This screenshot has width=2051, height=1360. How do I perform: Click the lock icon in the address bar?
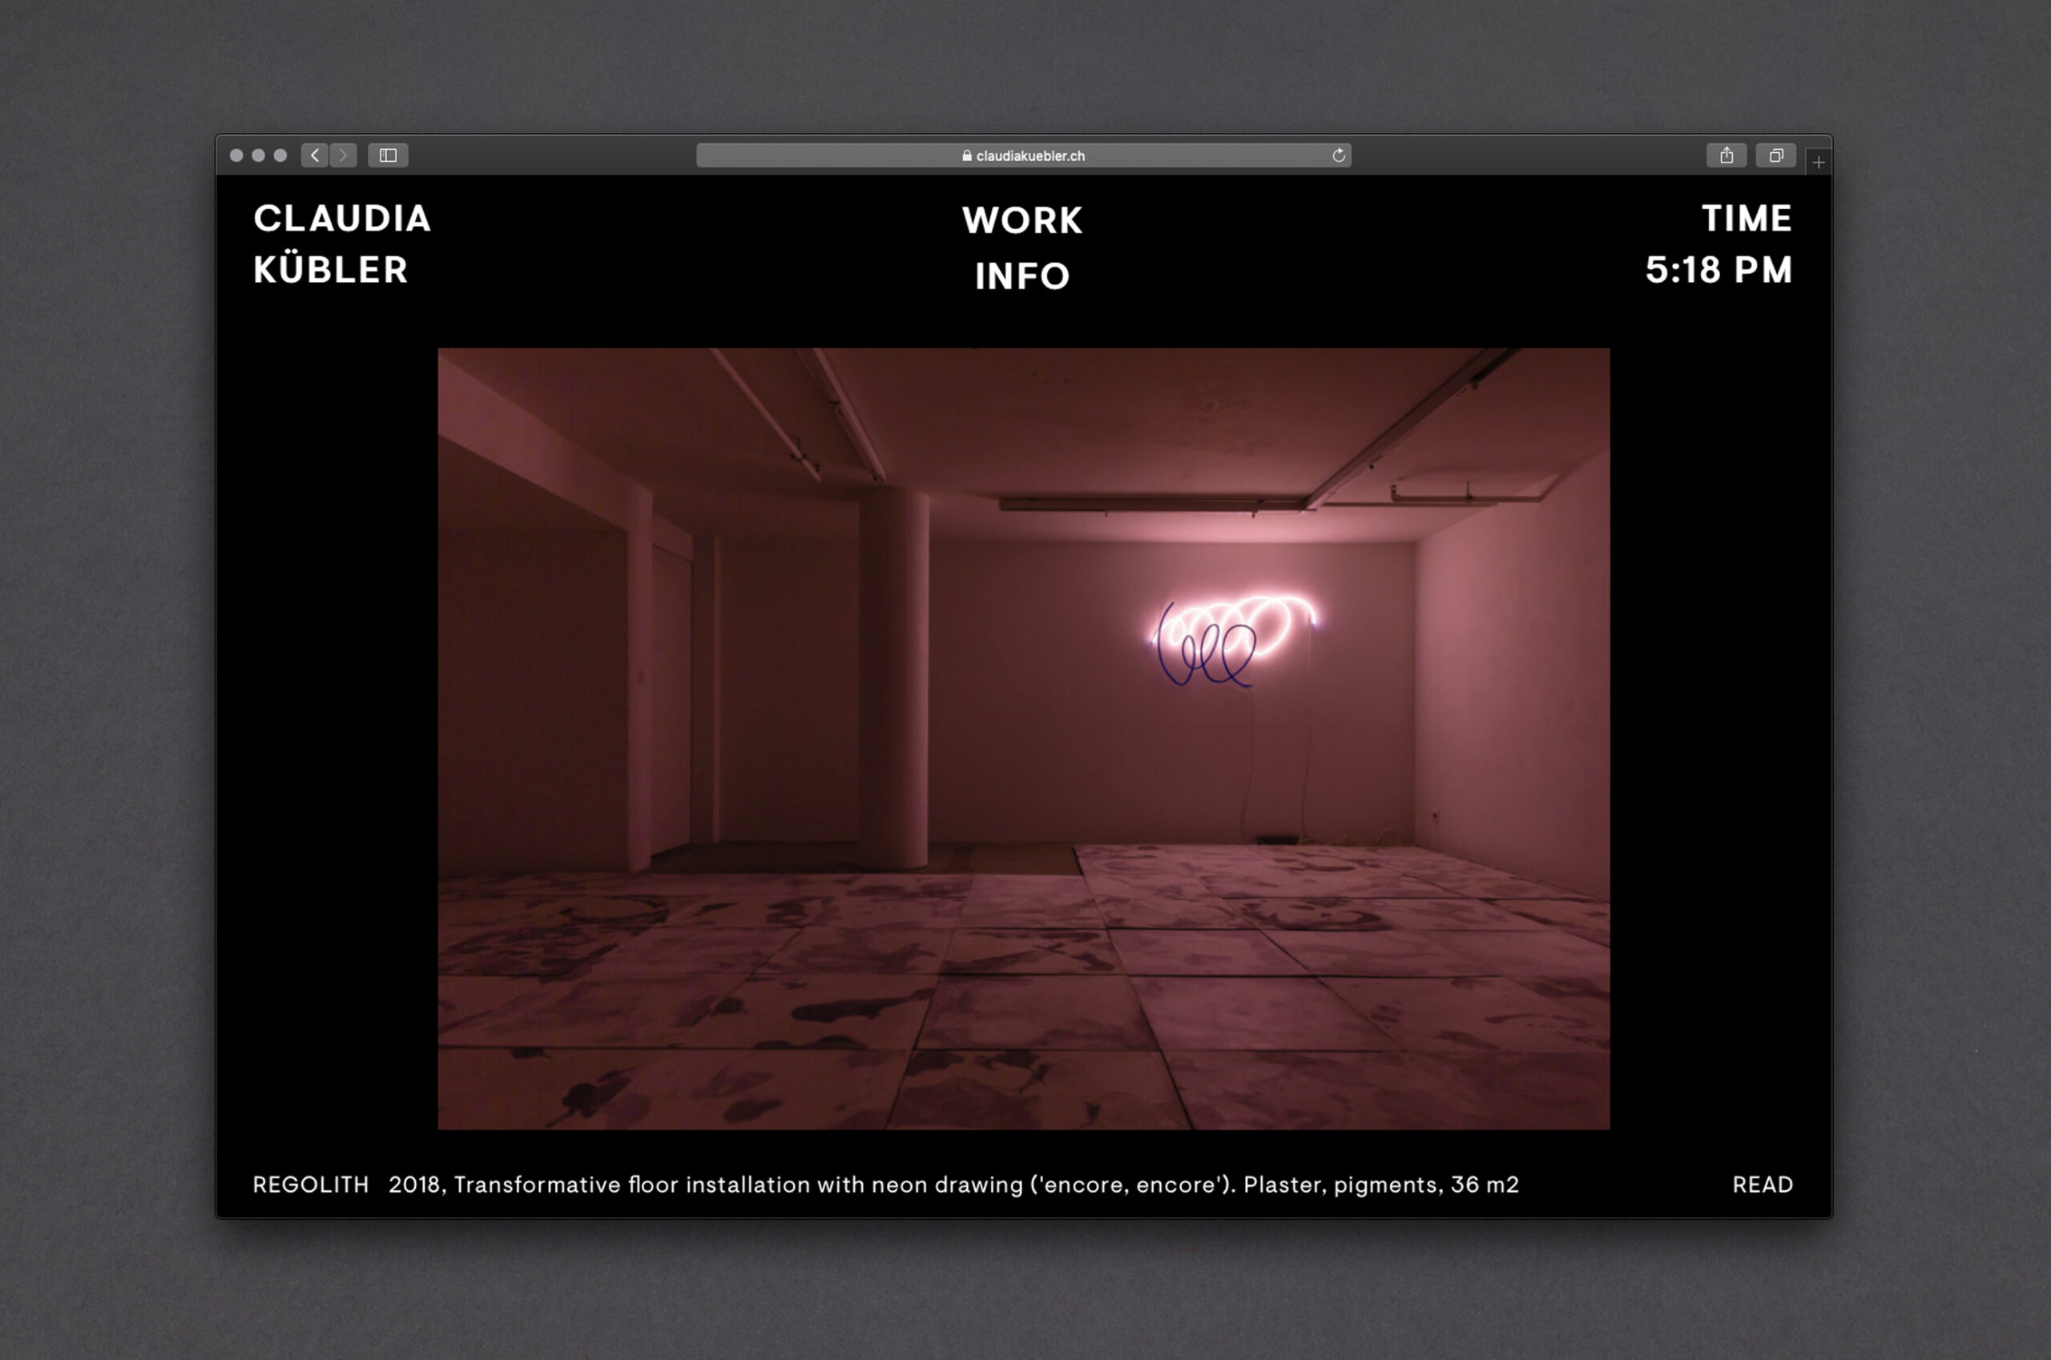point(966,156)
